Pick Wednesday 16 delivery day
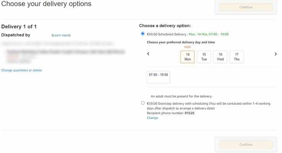 tap(220, 57)
